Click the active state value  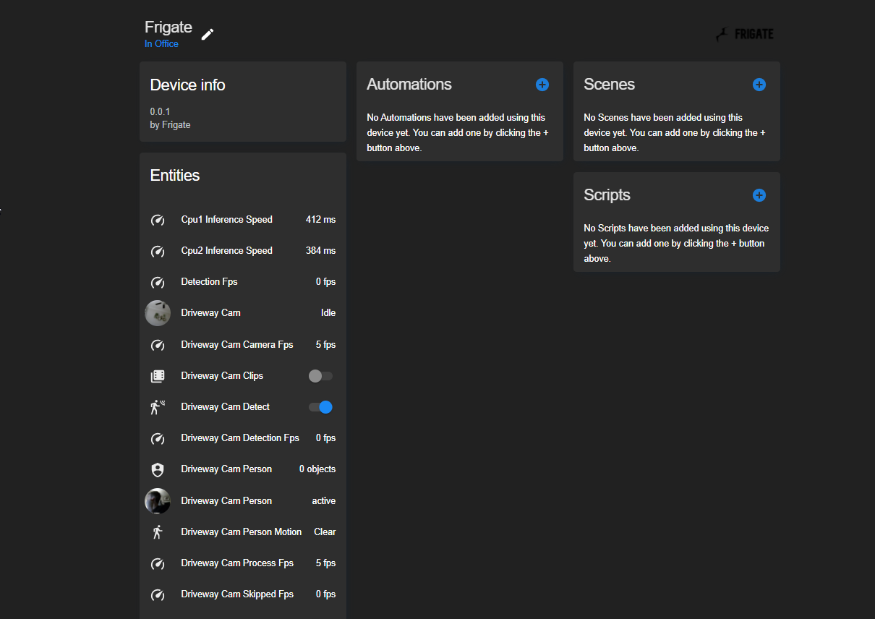[x=324, y=501]
